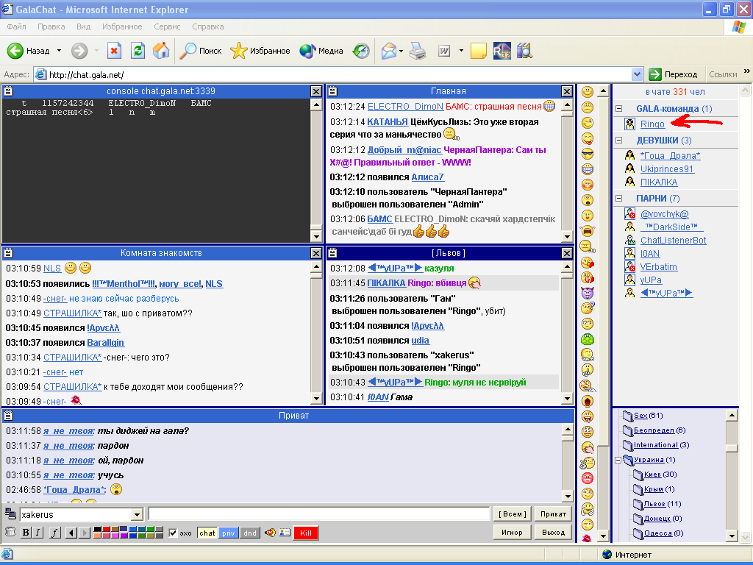Open the Сервис menu
Image resolution: width=753 pixels, height=565 pixels.
(167, 26)
